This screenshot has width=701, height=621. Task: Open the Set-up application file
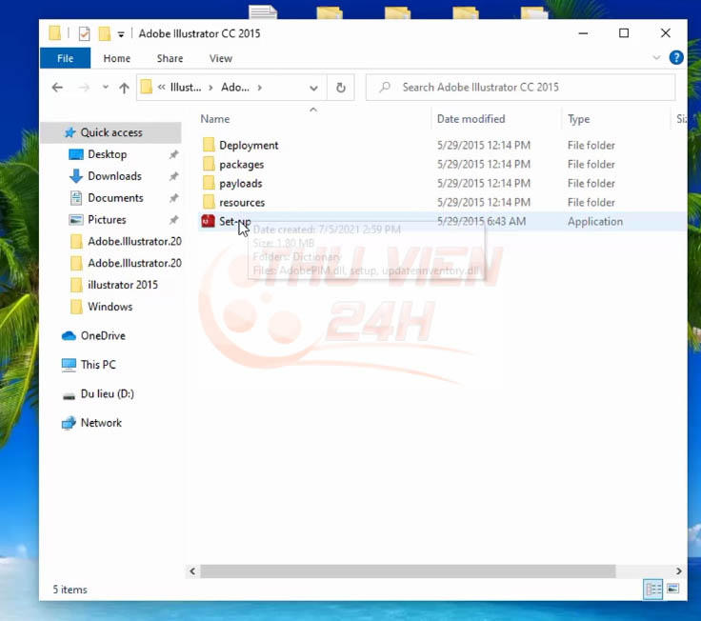234,221
